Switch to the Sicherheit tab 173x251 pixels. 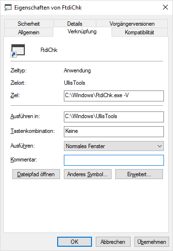[x=29, y=24]
